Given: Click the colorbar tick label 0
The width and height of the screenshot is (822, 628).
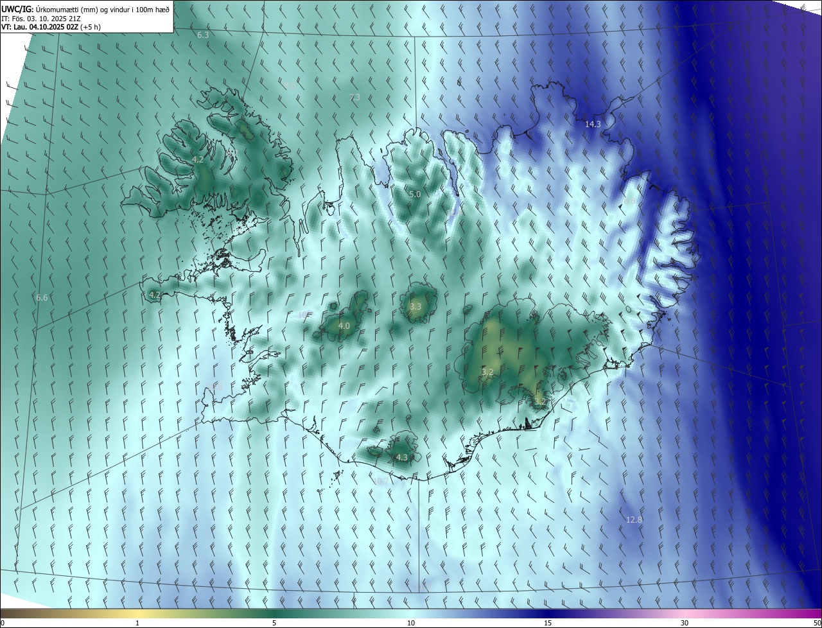Looking at the screenshot, I should (x=3, y=623).
